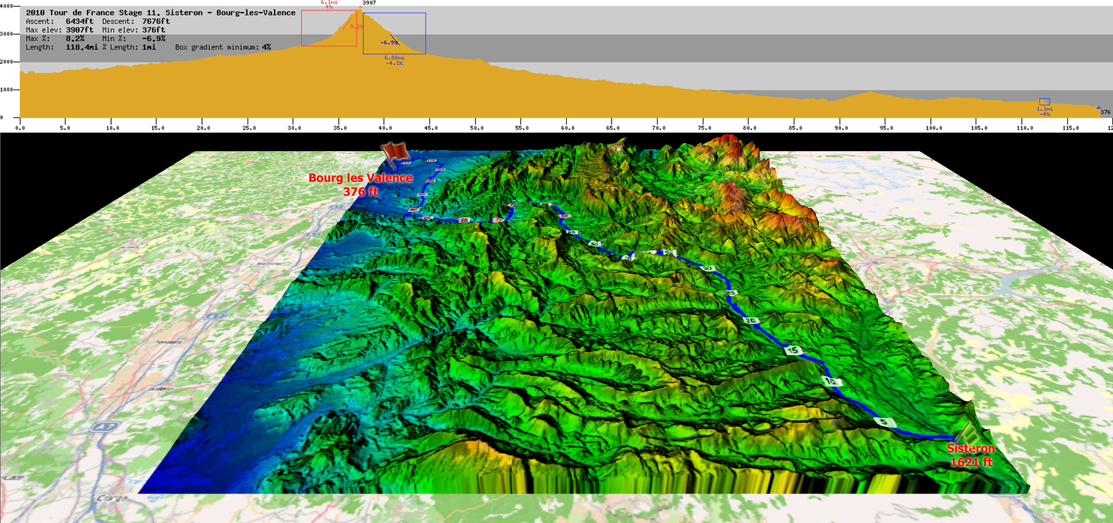Image resolution: width=1113 pixels, height=523 pixels.
Task: Click the blue '-6.9%' gradient label on the profile
Action: click(389, 42)
